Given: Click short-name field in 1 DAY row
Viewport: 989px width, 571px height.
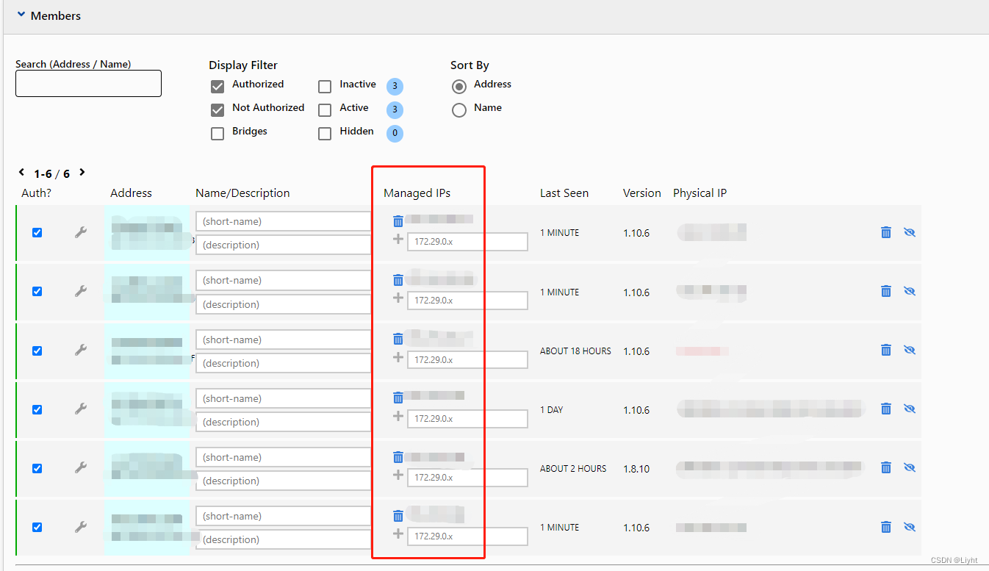Looking at the screenshot, I should pyautogui.click(x=284, y=398).
